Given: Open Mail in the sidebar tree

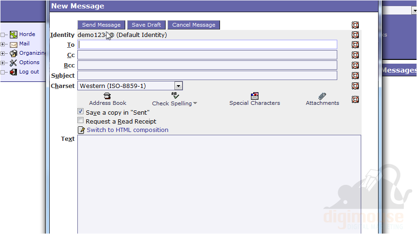Looking at the screenshot, I should pos(24,44).
